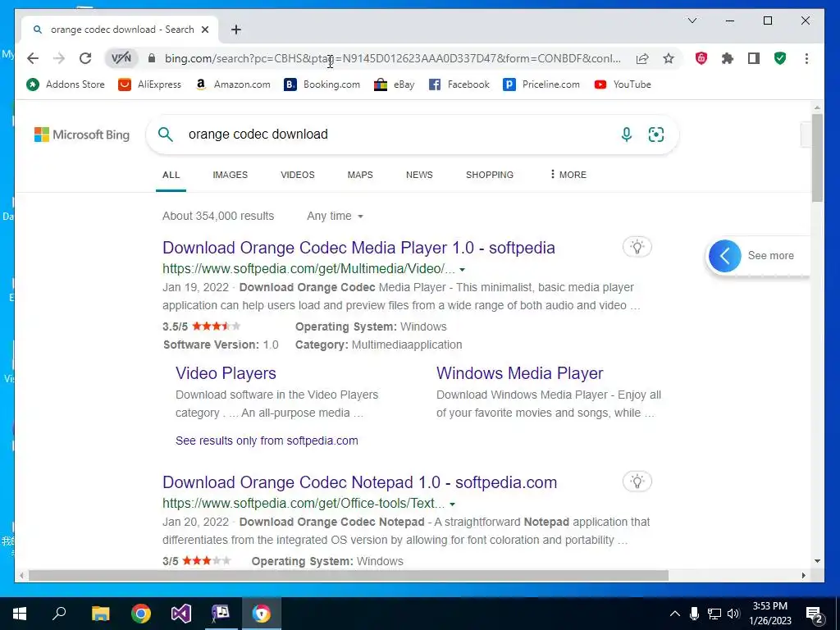This screenshot has height=630, width=840.
Task: Open the red shield adblock extension
Action: (701, 58)
